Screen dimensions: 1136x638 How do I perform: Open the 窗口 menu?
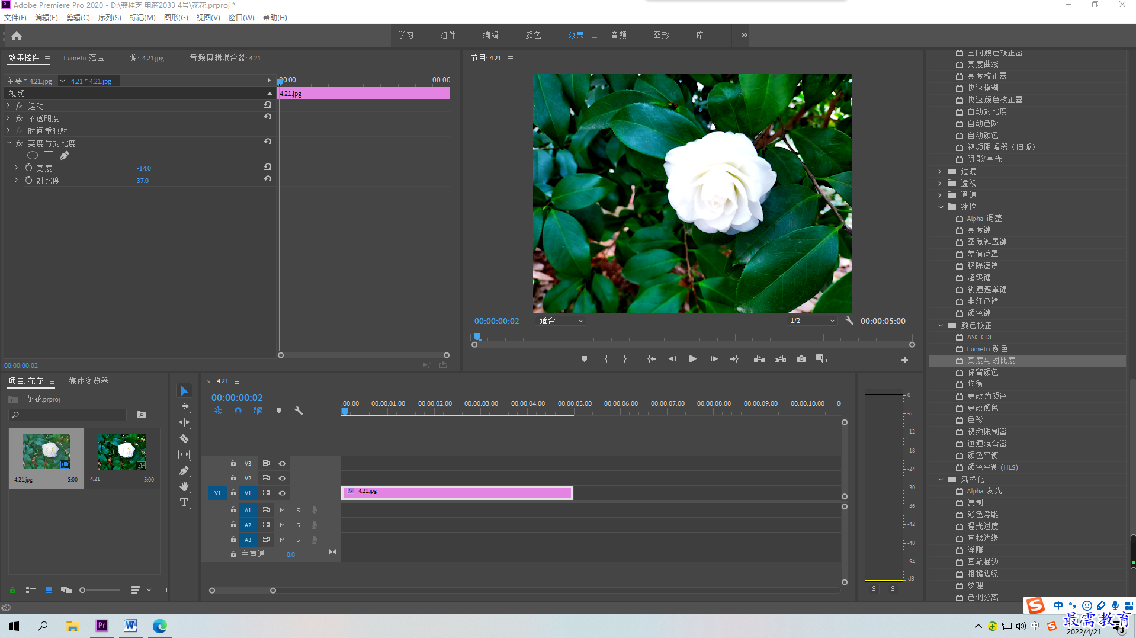[241, 17]
